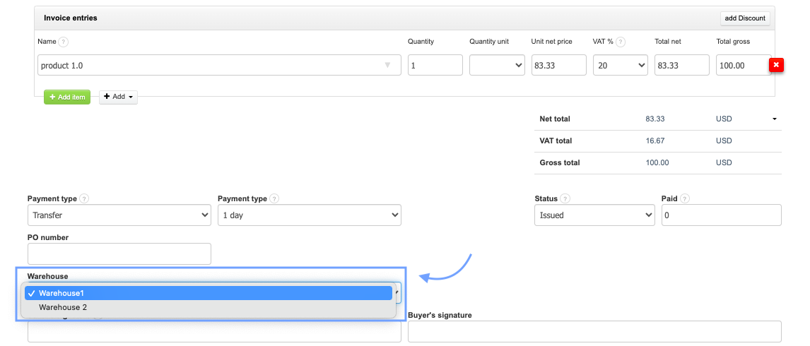
Task: Open the Add dropdown button
Action: (118, 97)
